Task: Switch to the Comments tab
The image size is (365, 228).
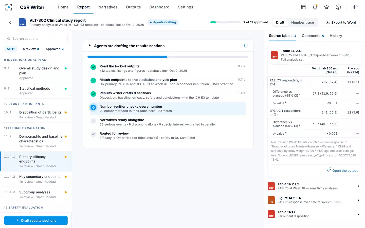Action: 313,36
